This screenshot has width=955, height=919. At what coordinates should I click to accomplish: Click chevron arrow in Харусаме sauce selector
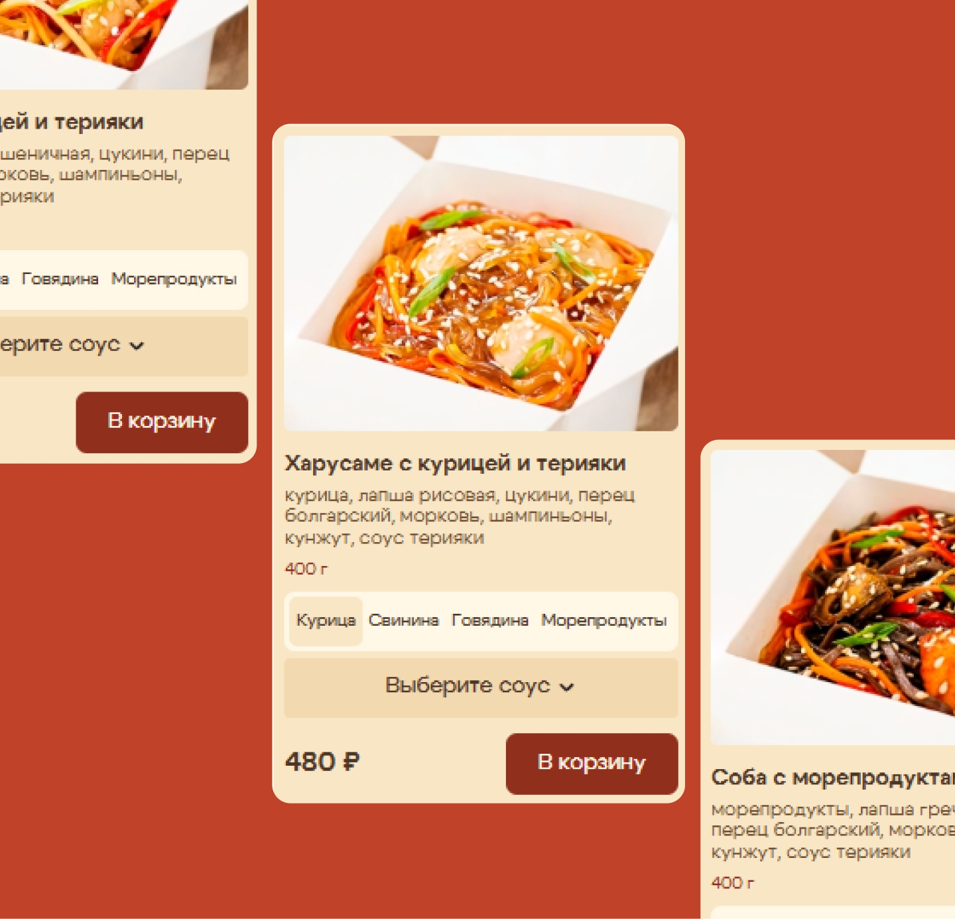[x=566, y=687]
